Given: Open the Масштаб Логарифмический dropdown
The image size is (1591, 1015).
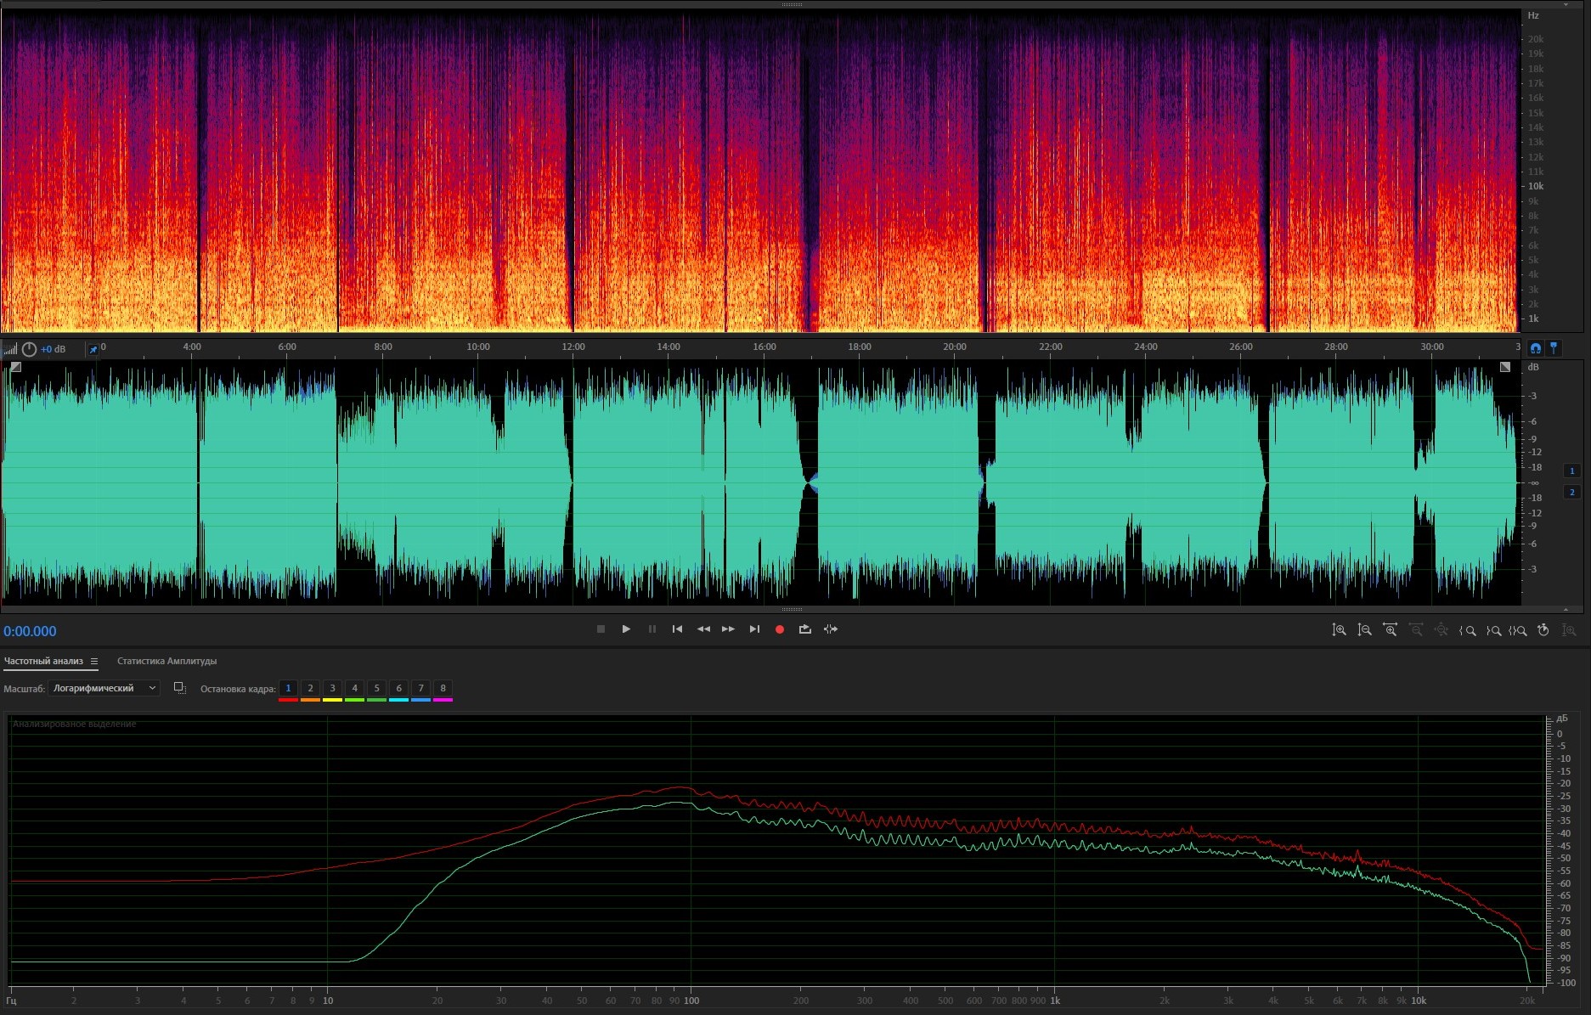Looking at the screenshot, I should 104,688.
